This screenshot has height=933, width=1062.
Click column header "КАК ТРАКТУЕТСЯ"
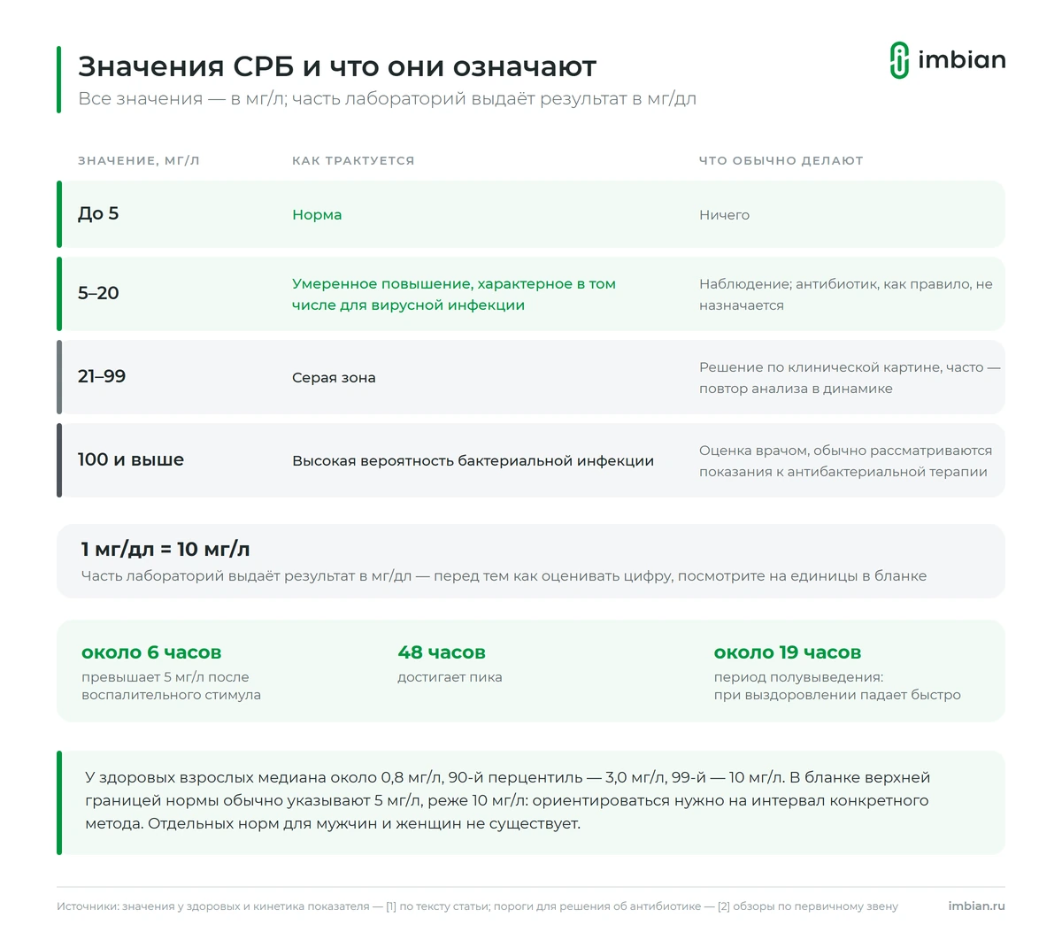pyautogui.click(x=353, y=161)
